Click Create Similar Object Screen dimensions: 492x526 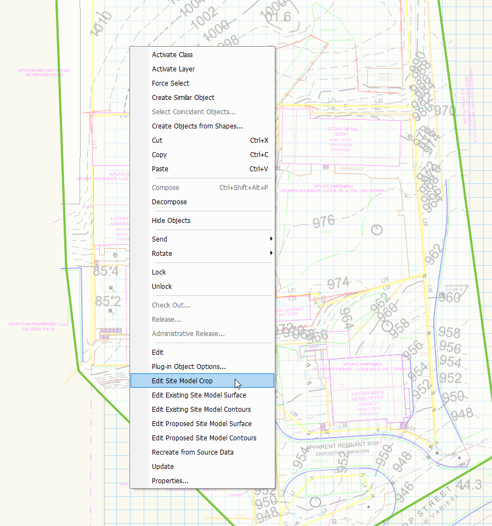tap(183, 98)
